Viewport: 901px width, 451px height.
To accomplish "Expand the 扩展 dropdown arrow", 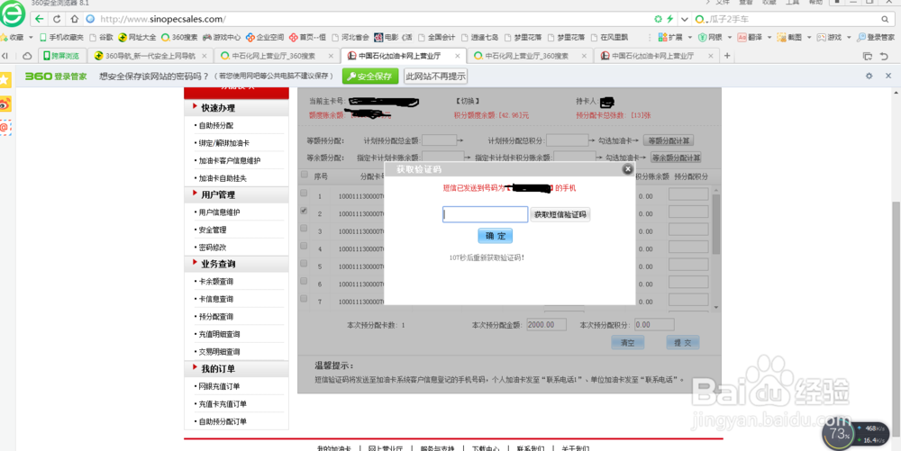I will [x=689, y=37].
